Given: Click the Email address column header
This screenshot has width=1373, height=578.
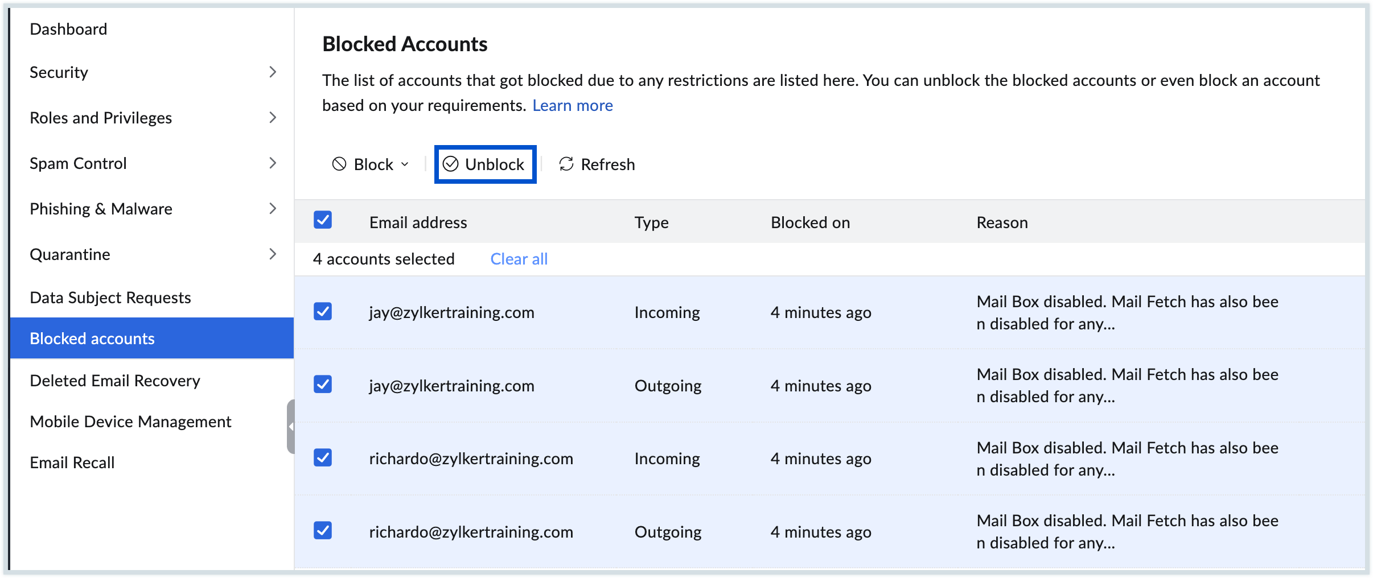Looking at the screenshot, I should [x=418, y=222].
